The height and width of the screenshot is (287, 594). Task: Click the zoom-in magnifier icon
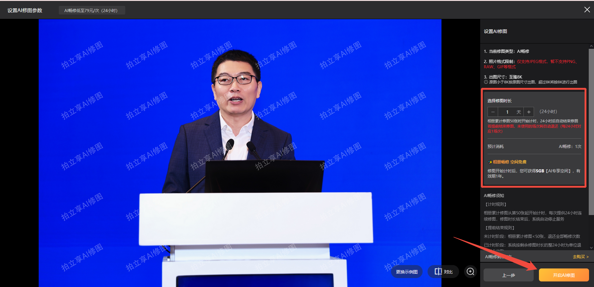tap(470, 272)
